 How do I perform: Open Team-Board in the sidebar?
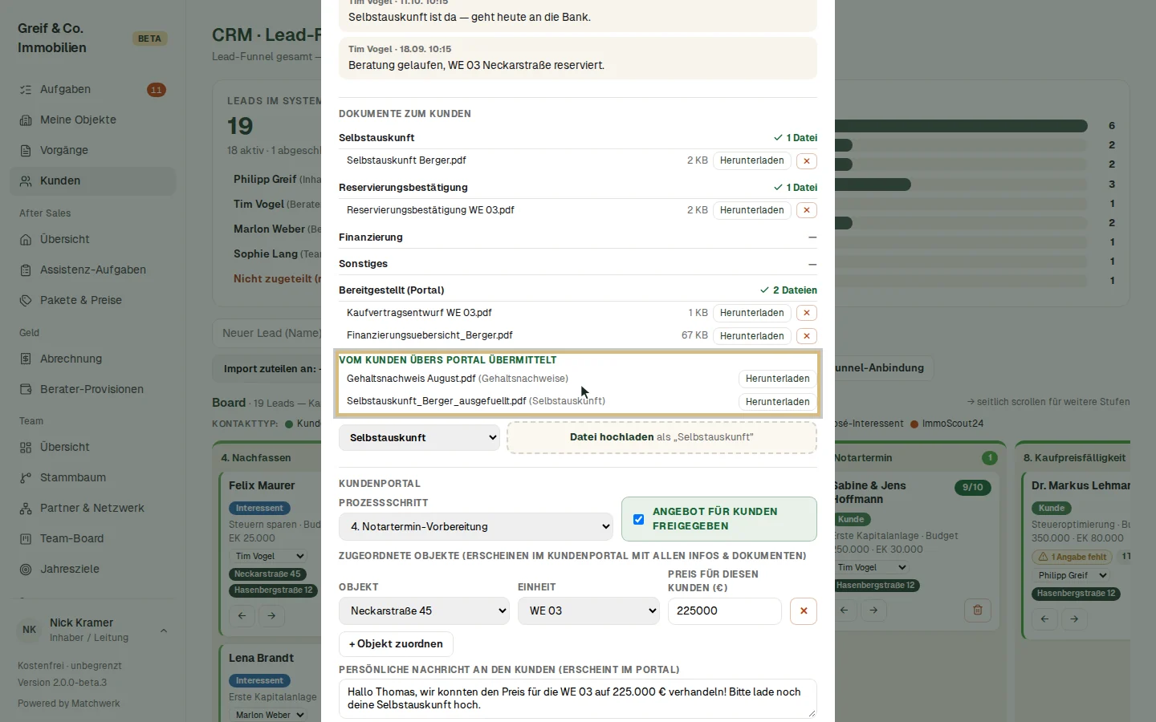click(92, 539)
